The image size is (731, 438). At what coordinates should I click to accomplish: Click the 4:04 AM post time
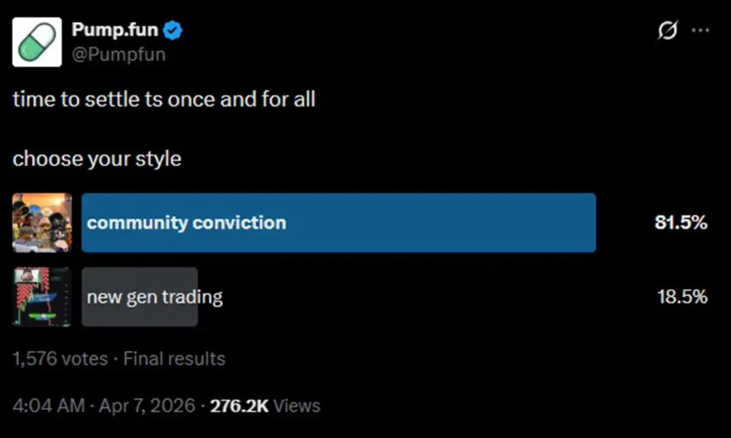(x=47, y=406)
